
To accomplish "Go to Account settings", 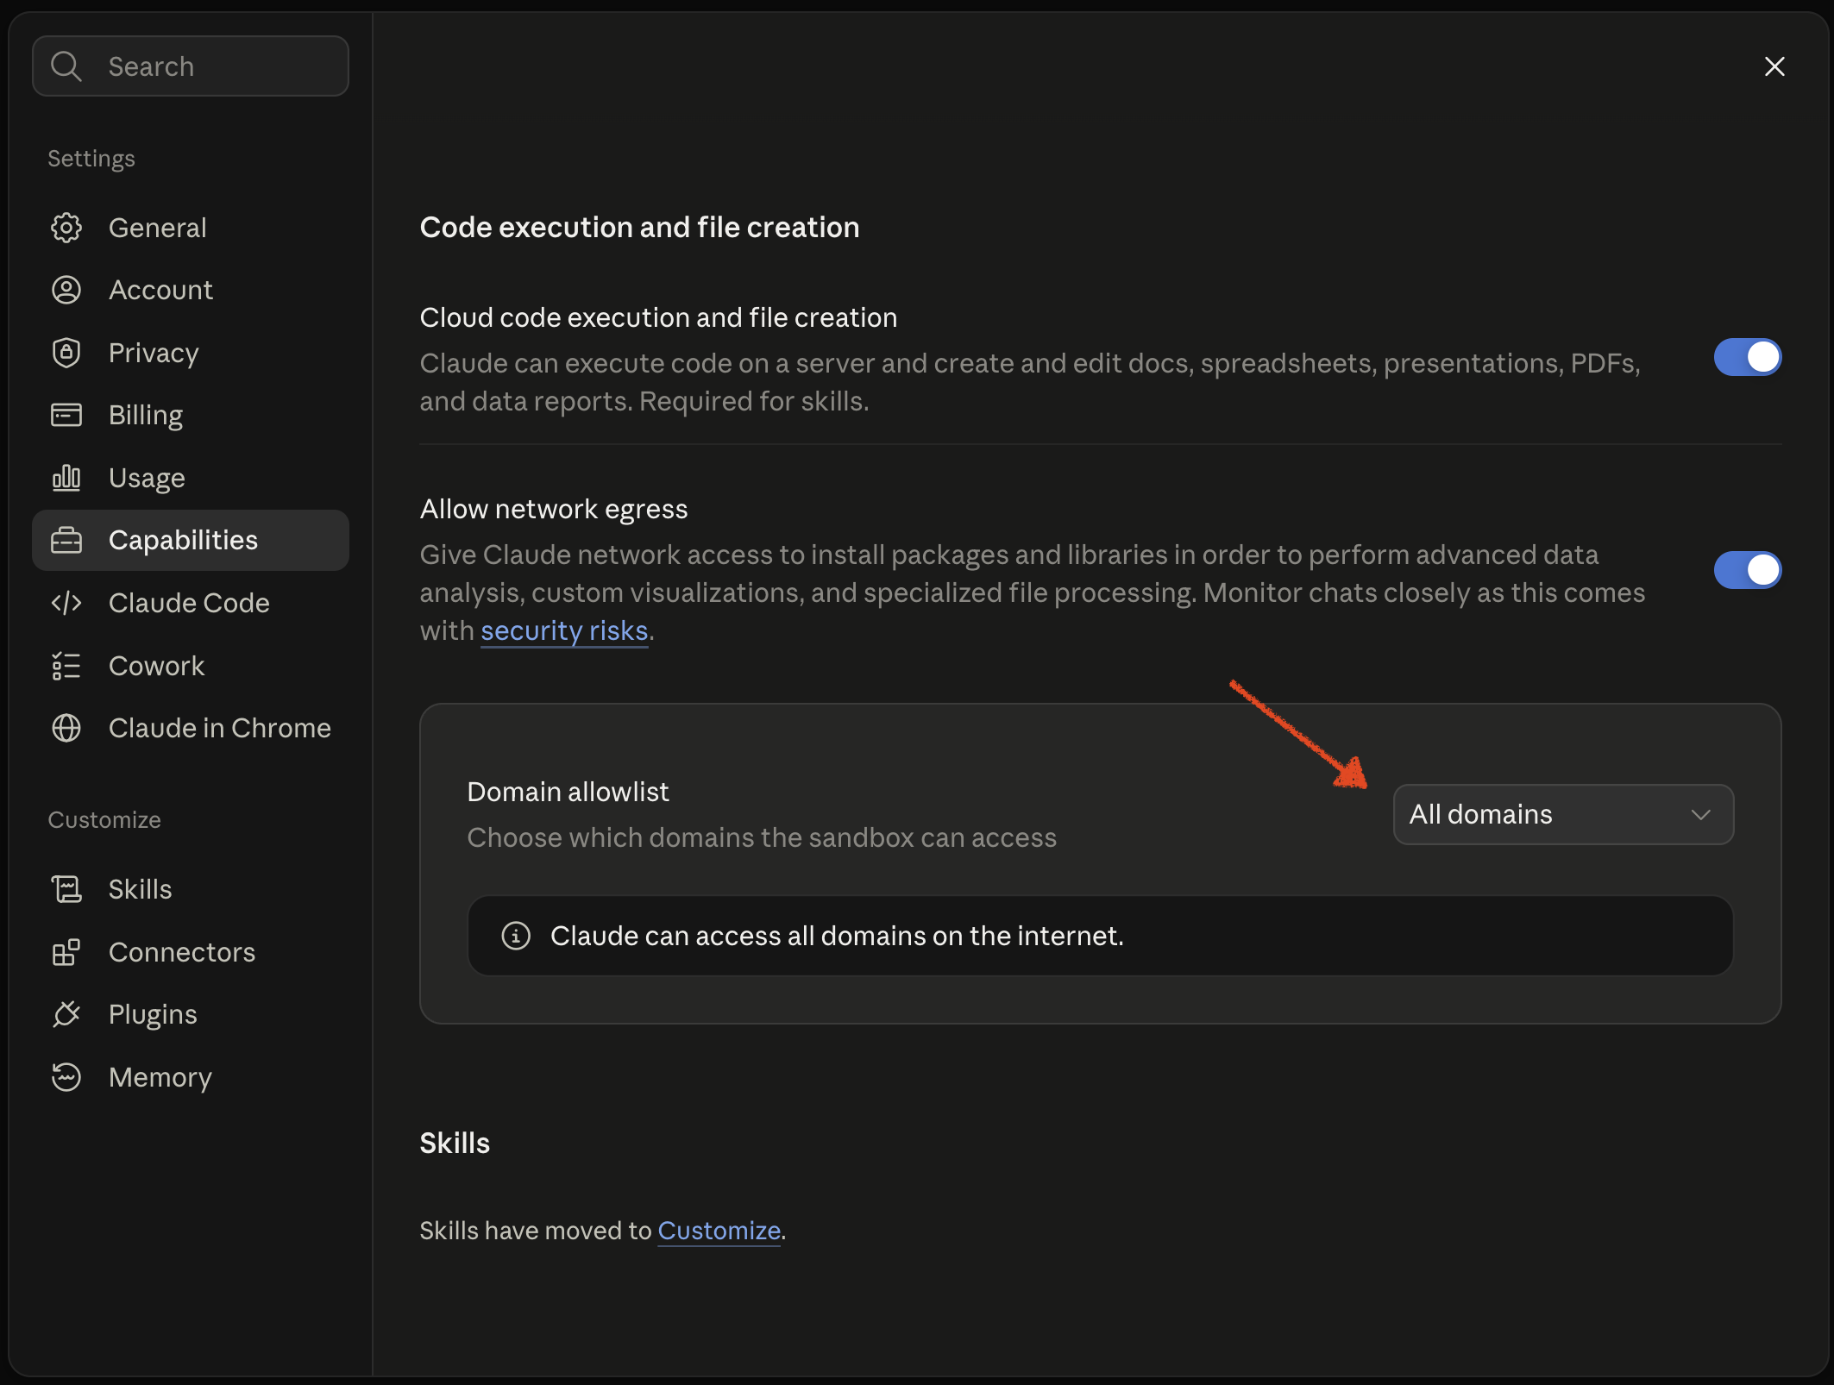I will (191, 290).
